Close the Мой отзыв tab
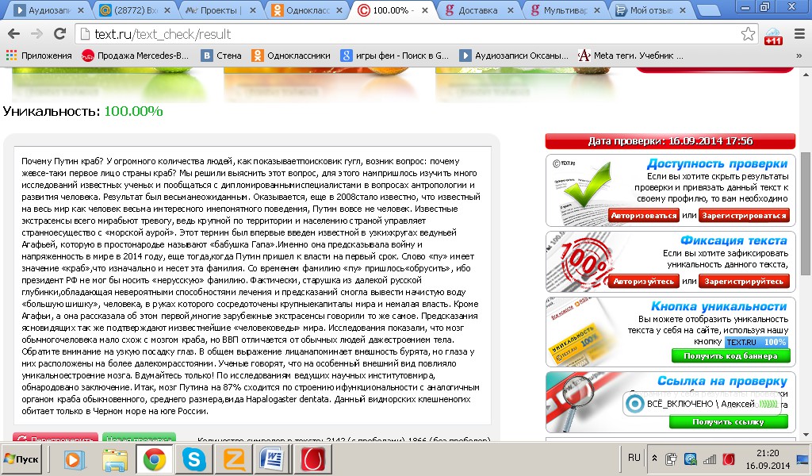 [x=683, y=10]
